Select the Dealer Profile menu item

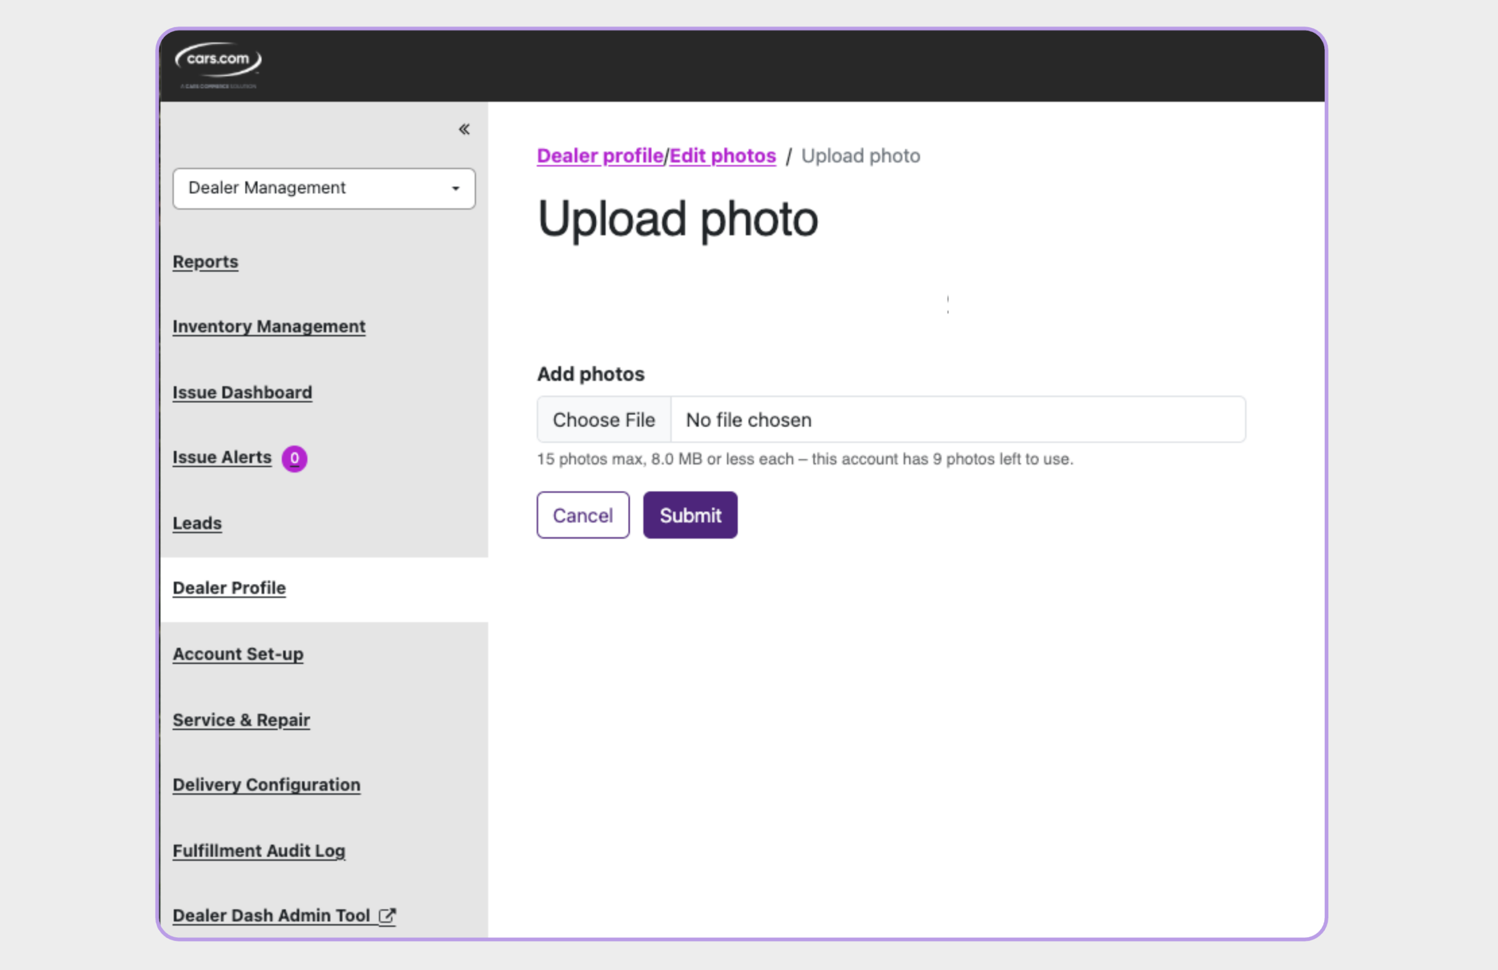pyautogui.click(x=229, y=588)
